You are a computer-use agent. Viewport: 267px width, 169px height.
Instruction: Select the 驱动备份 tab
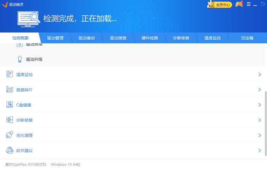pyautogui.click(x=87, y=38)
